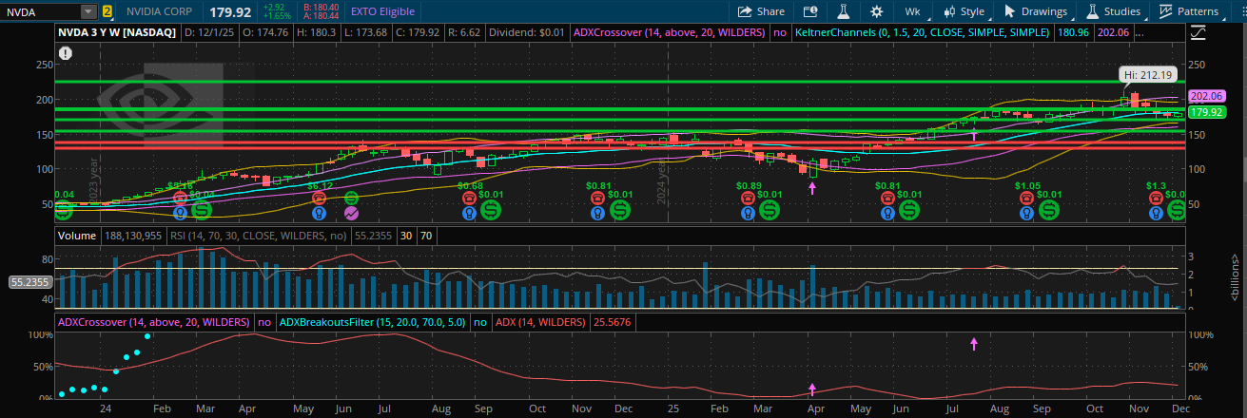1247x418 pixels.
Task: Open the Drawings dropdown menu
Action: point(1036,11)
